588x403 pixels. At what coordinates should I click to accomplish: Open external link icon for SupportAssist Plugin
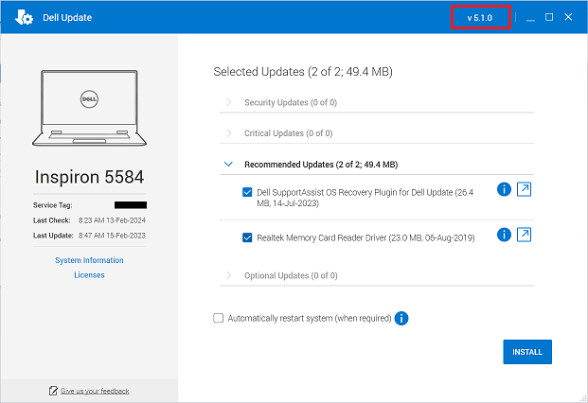[523, 190]
